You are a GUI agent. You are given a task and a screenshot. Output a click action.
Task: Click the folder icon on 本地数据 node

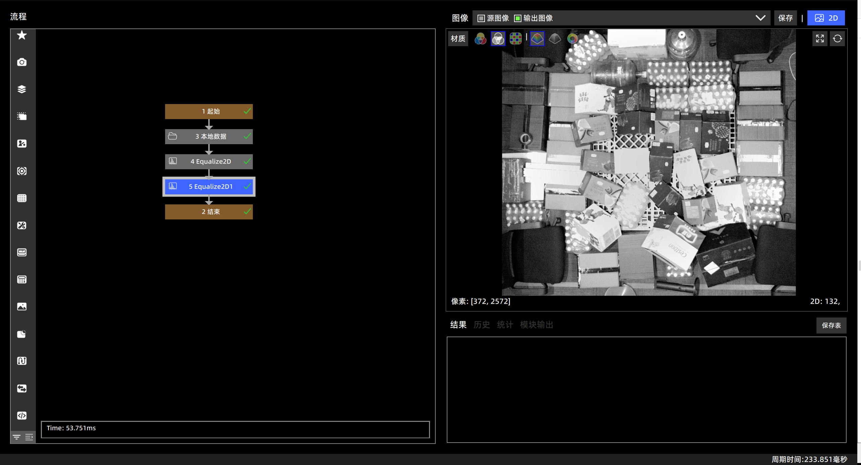[x=172, y=136]
